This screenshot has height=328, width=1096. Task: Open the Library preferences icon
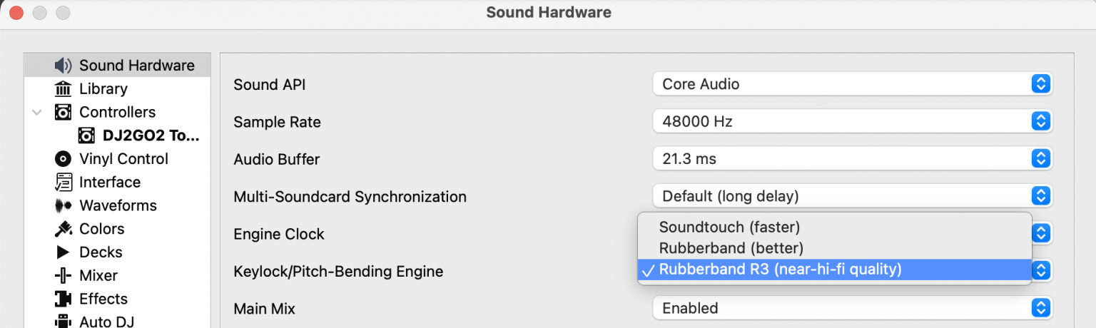tap(63, 89)
